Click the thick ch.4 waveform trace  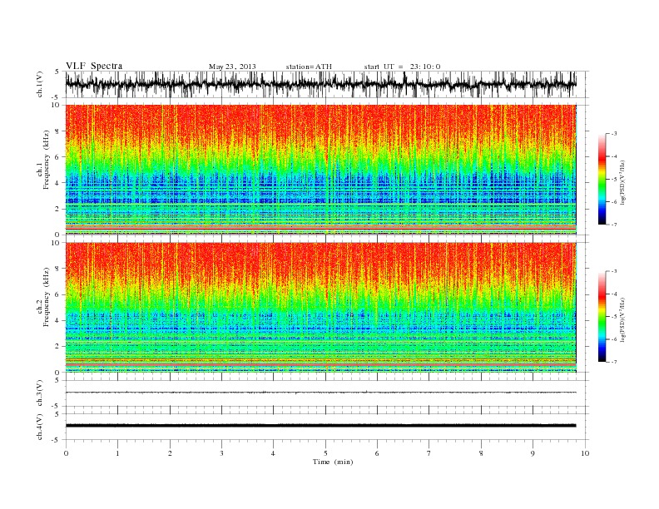point(320,426)
